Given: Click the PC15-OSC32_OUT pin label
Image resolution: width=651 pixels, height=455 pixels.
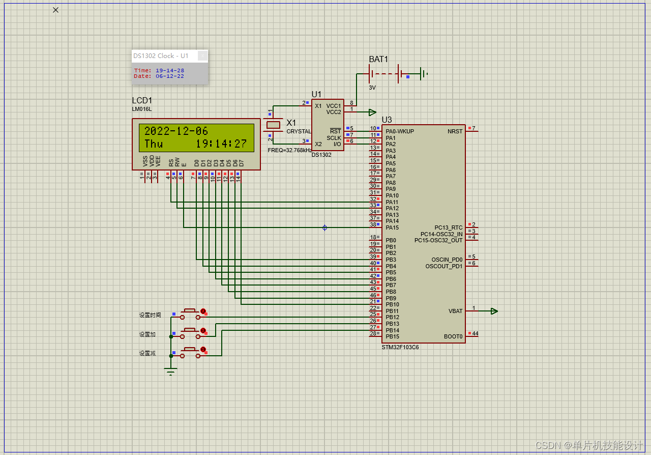Looking at the screenshot, I should tap(438, 240).
